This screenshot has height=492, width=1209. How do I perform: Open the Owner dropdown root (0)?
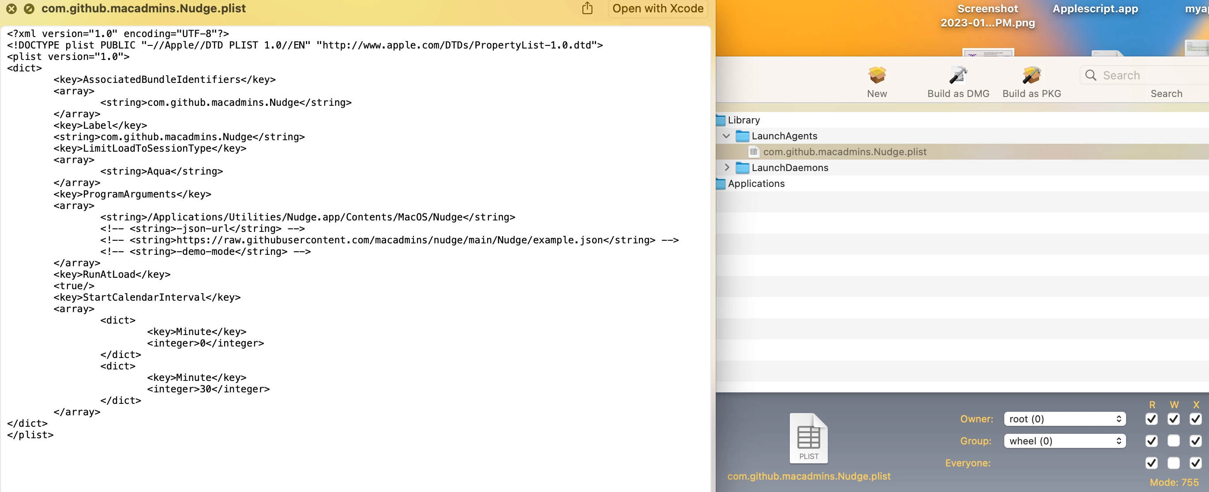1064,419
